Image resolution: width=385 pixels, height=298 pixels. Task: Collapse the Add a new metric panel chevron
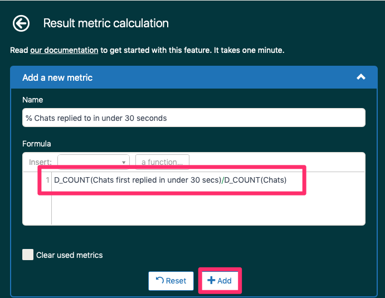click(x=360, y=77)
